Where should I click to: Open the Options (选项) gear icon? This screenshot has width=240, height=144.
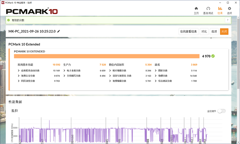[229, 9]
